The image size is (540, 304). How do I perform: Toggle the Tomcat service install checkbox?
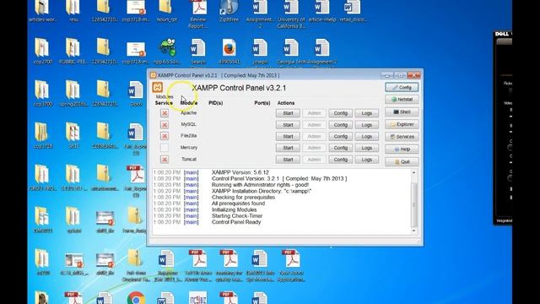coord(165,160)
